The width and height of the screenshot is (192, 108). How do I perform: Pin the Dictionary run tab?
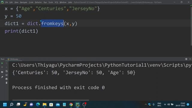click(x=2, y=77)
